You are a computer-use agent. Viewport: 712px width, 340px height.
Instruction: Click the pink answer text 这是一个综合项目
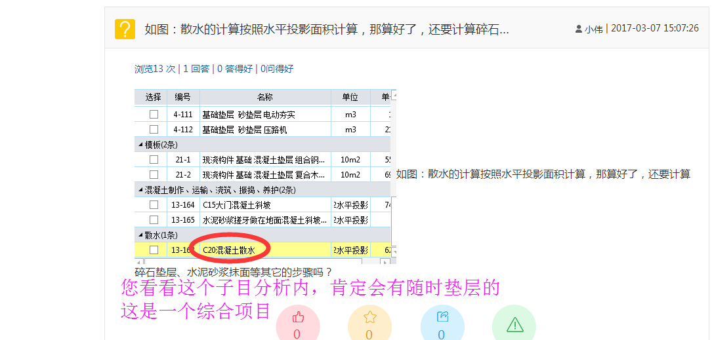coord(196,311)
